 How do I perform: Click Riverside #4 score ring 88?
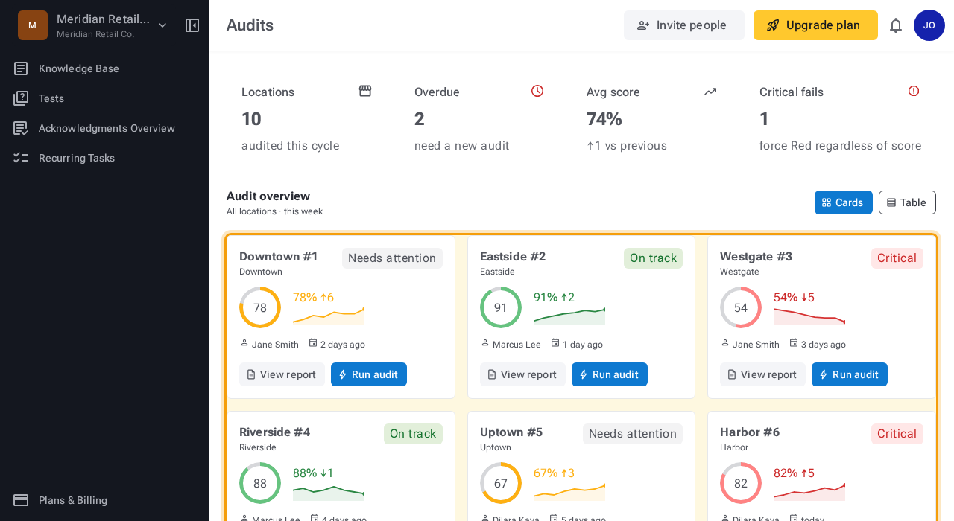(260, 483)
